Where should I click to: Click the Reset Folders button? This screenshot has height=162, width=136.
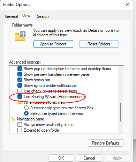pyautogui.click(x=99, y=44)
